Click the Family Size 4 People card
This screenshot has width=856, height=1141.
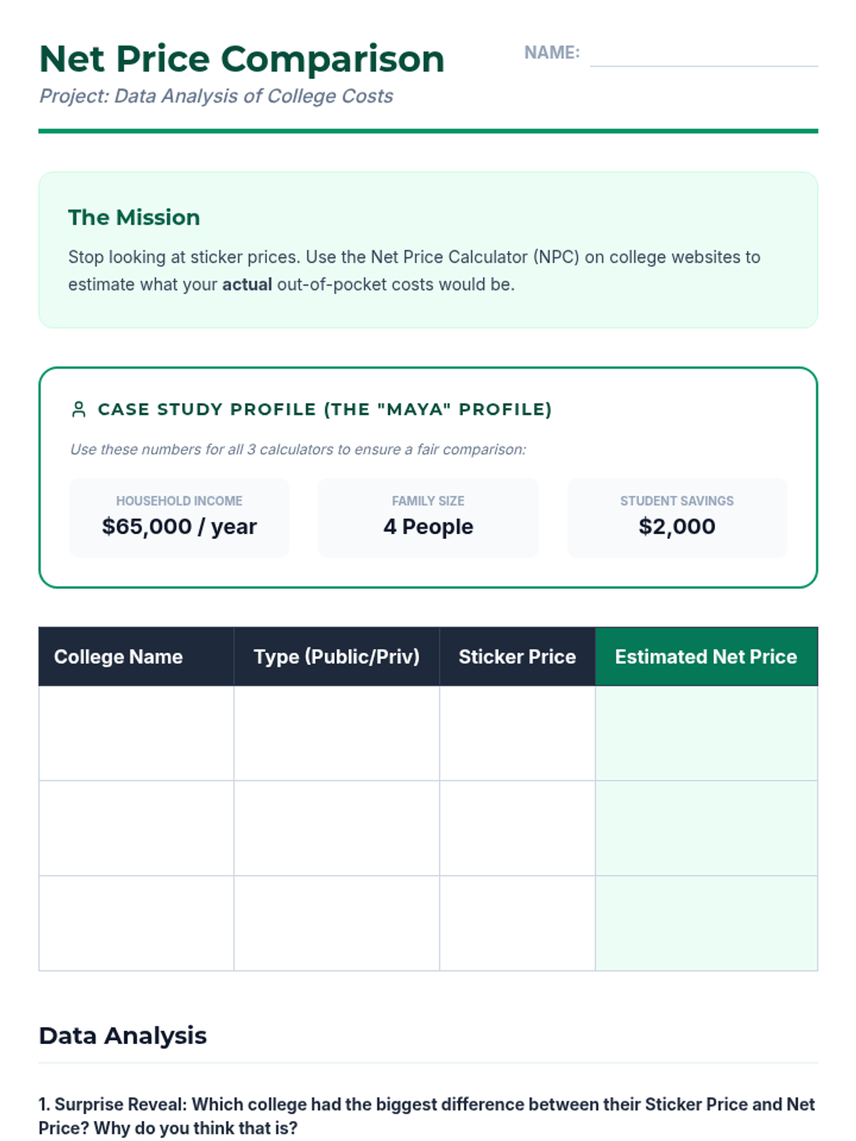(428, 517)
